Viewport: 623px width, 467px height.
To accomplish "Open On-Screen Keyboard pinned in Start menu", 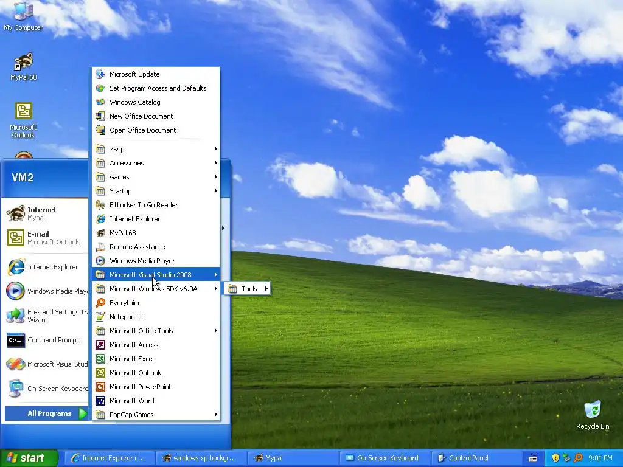I will click(x=46, y=389).
